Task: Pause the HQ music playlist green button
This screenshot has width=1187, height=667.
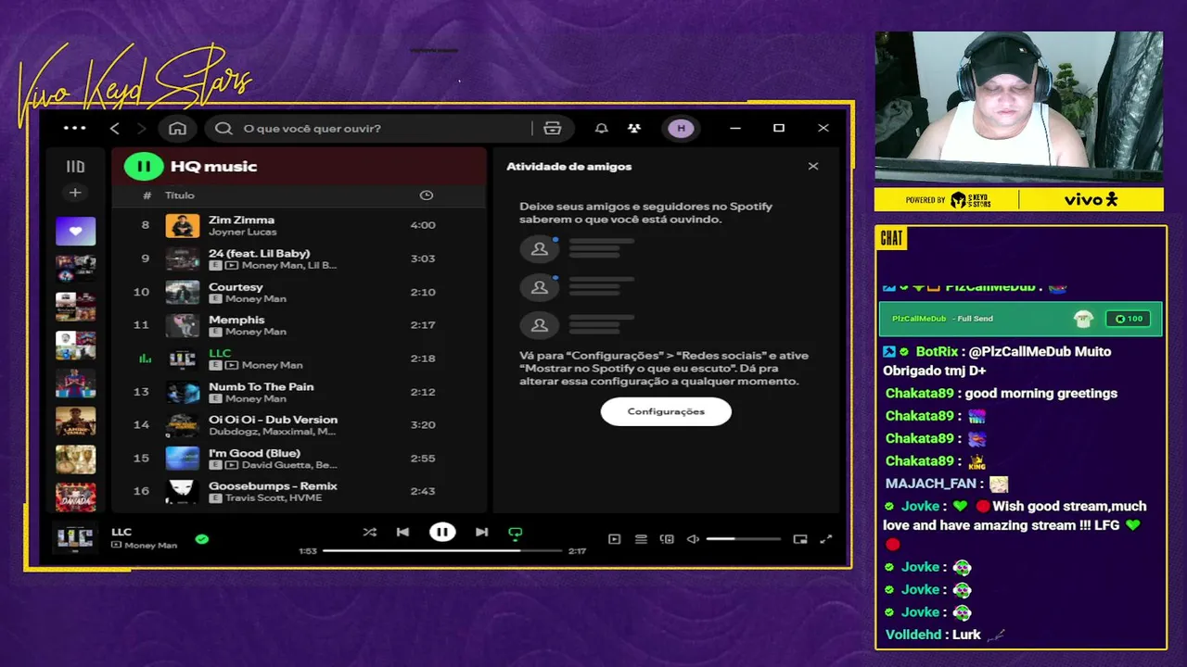Action: tap(144, 167)
